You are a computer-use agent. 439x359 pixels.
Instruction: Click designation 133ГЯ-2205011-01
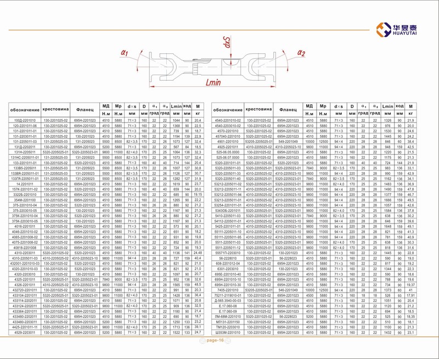click(x=25, y=178)
